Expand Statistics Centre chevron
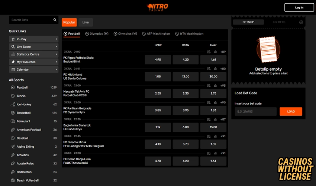This screenshot has height=186, width=316. point(56,54)
